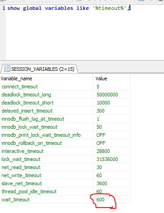Click the table icon on SESSION_VARIABLES tab
Screen dimensions: 164x213
click(7, 69)
